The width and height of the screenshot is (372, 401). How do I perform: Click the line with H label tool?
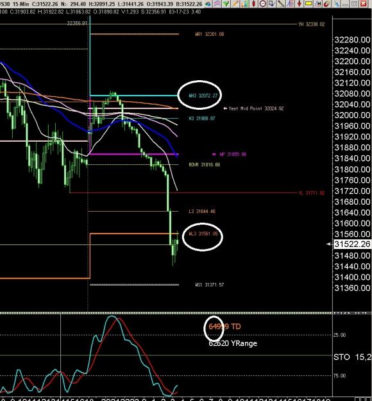317,4
